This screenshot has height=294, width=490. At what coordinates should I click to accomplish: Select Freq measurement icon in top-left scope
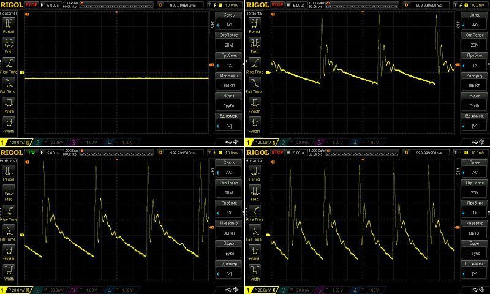pos(9,43)
